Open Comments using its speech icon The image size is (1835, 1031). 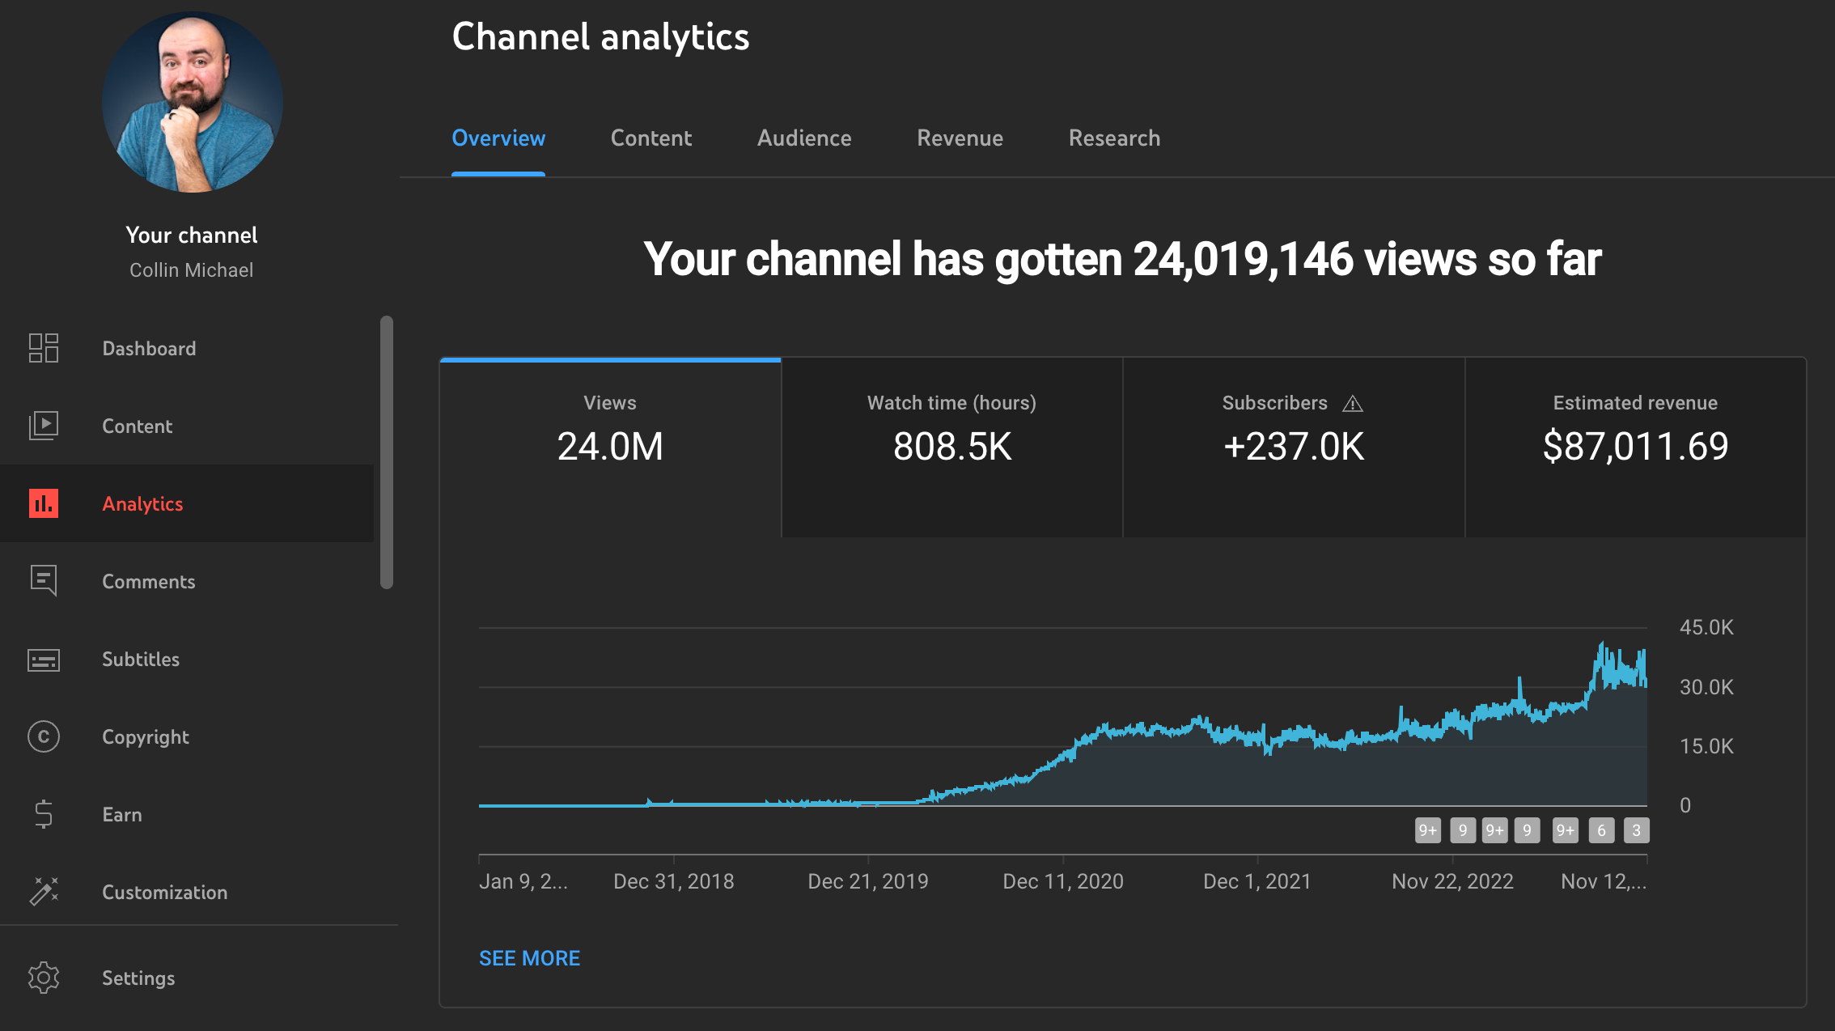click(x=44, y=580)
